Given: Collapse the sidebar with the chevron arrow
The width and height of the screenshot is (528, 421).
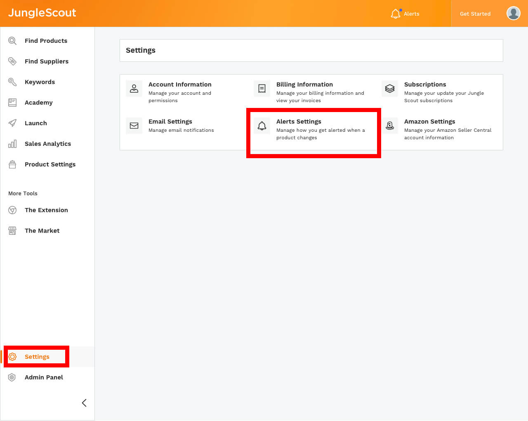Looking at the screenshot, I should pos(84,403).
